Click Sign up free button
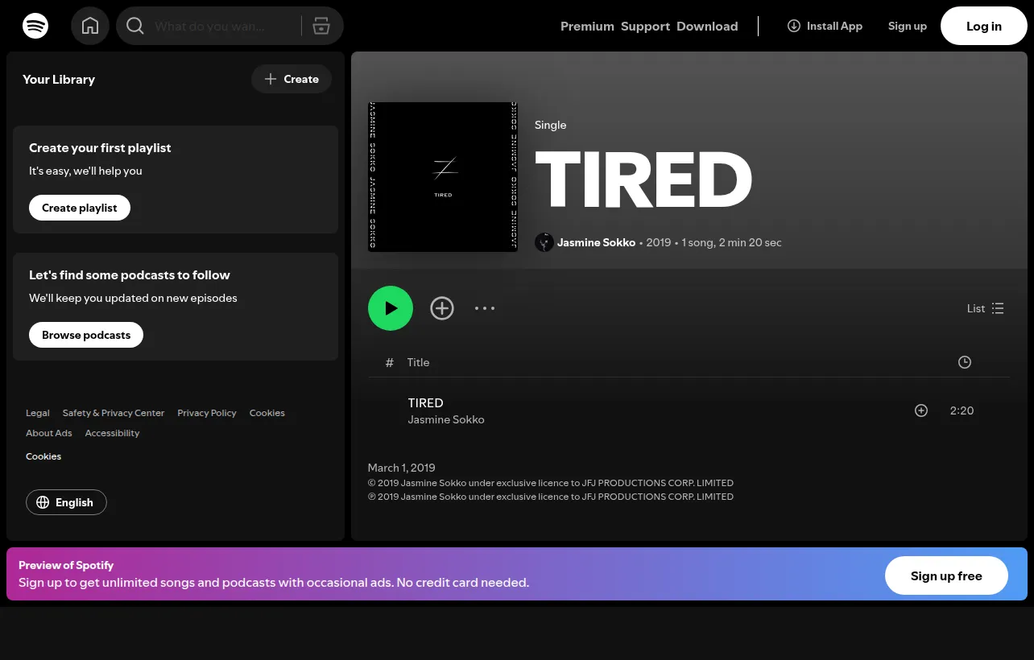 (x=946, y=575)
